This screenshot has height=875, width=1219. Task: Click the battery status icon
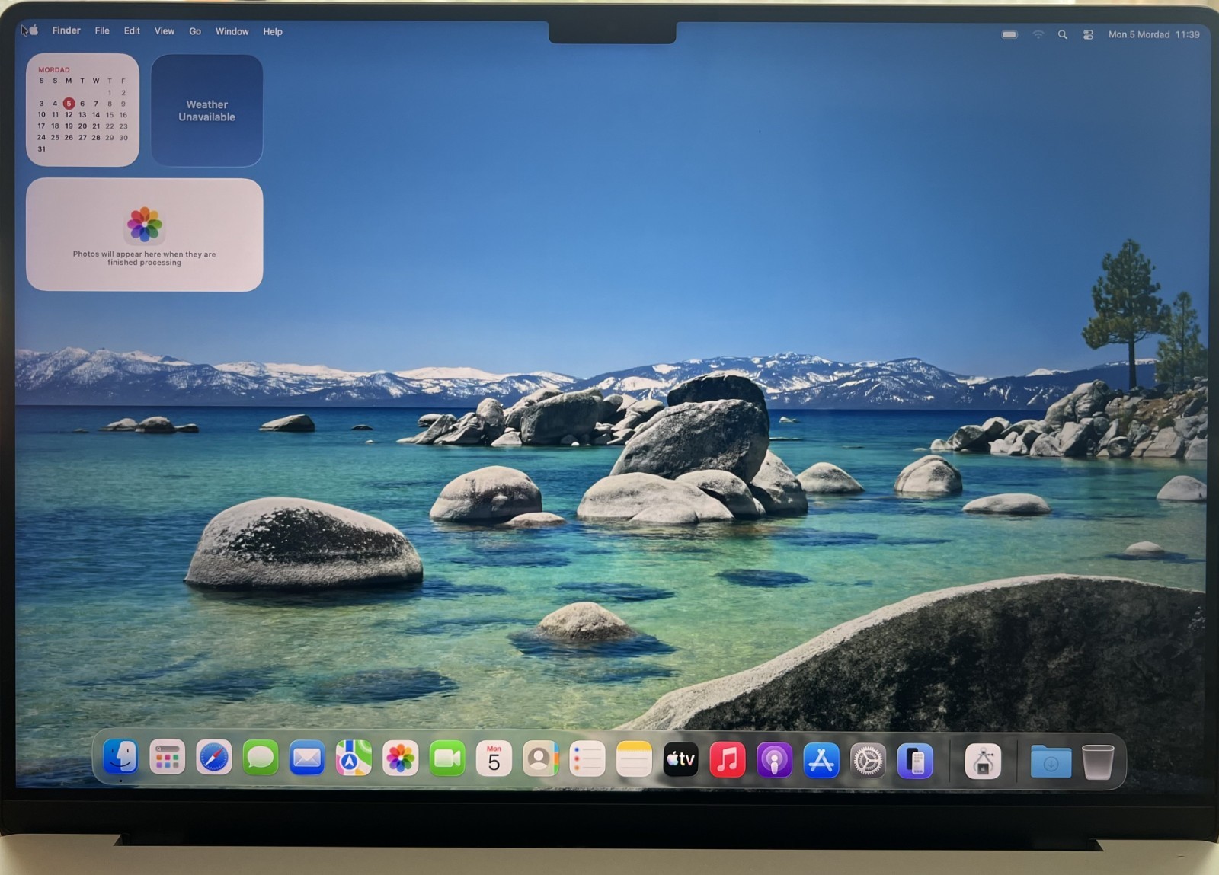coord(1010,34)
